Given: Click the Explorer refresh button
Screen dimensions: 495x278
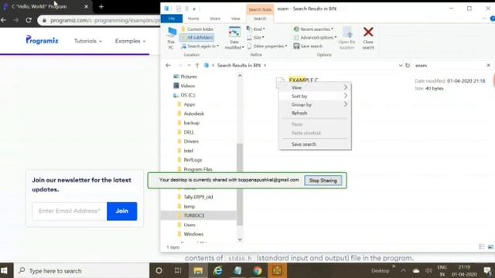Looking at the screenshot, I should point(408,65).
